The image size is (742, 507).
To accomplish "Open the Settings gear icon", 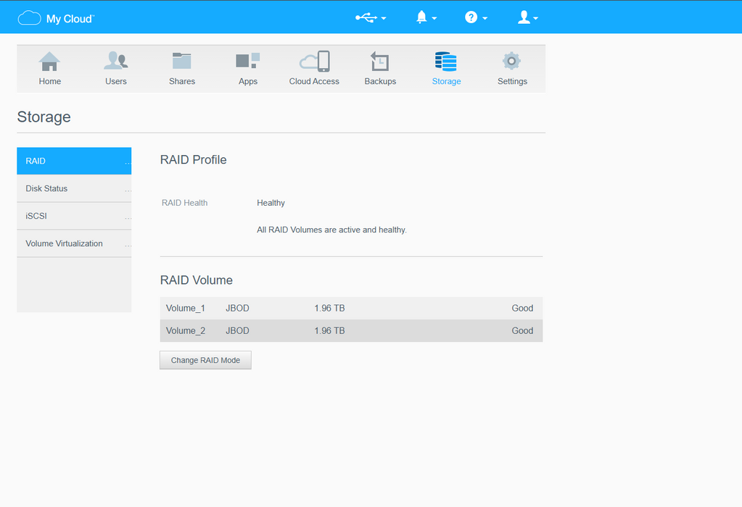I will click(x=511, y=61).
